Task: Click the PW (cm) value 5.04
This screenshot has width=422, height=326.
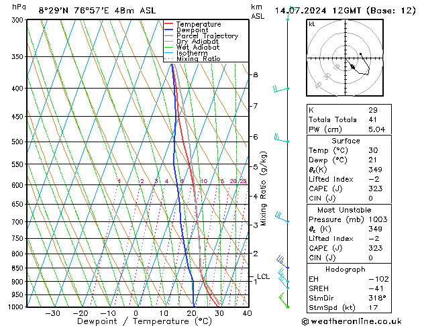Action: click(377, 129)
